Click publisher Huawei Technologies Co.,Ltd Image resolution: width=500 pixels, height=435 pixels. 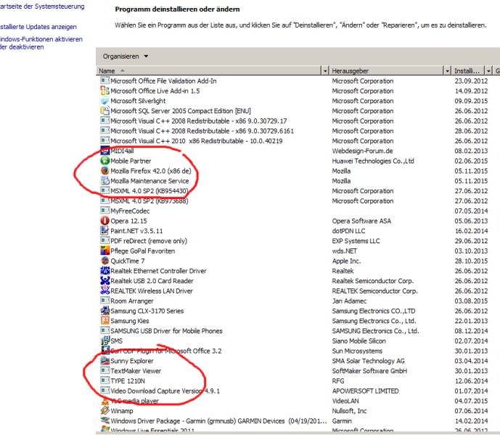[x=373, y=160]
